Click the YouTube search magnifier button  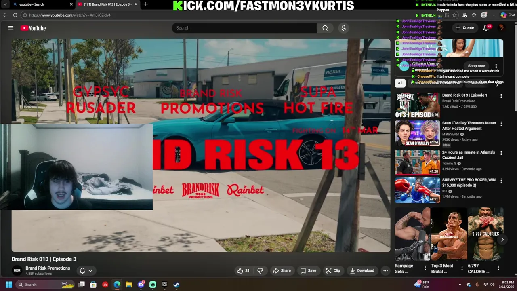tap(325, 28)
